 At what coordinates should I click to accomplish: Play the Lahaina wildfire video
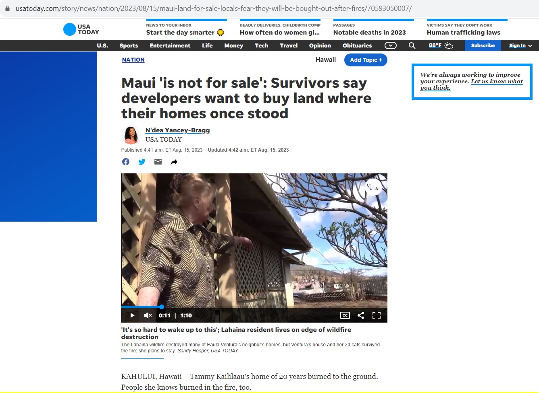tap(132, 315)
